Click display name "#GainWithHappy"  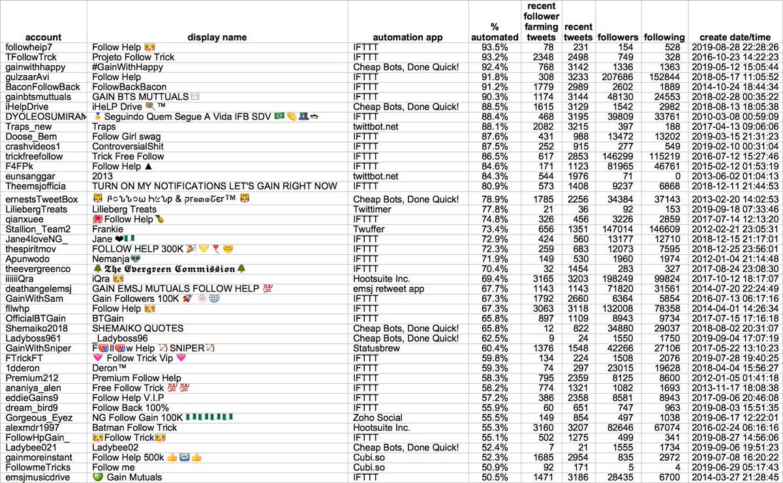coord(127,67)
